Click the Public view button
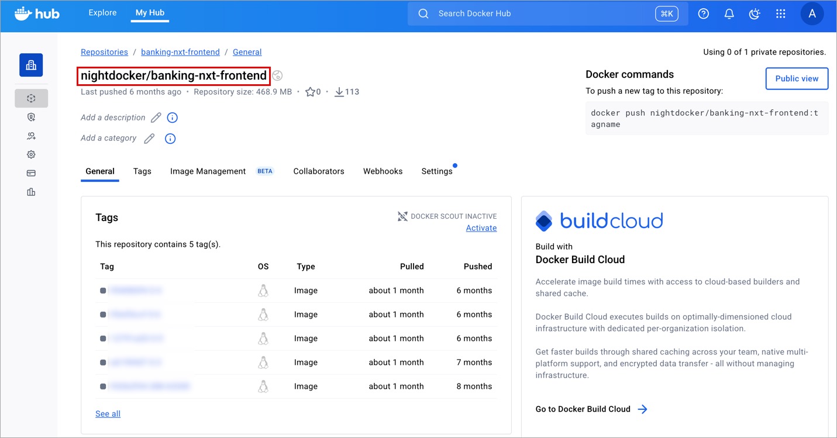Image resolution: width=837 pixels, height=438 pixels. (x=797, y=78)
